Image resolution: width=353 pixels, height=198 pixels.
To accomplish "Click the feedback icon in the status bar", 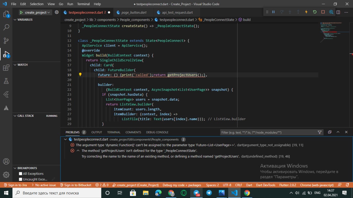I will pyautogui.click(x=339, y=185).
